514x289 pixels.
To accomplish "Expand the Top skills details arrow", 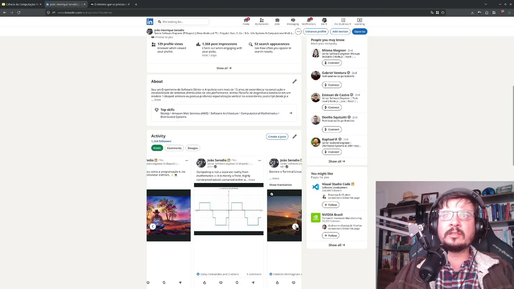I will point(291,113).
